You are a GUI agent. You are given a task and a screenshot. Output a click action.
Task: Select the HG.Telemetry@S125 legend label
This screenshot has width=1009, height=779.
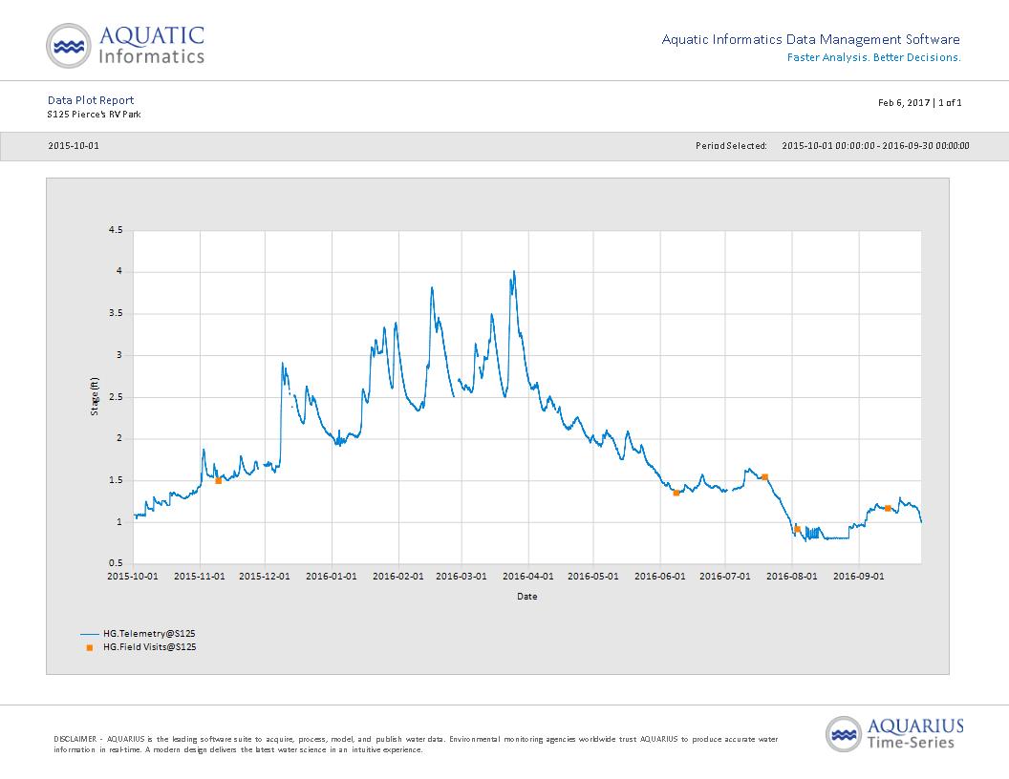pos(149,634)
